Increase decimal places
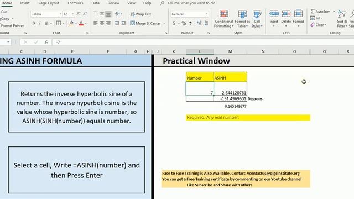 click(x=199, y=23)
